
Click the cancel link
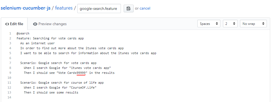pos(145,8)
